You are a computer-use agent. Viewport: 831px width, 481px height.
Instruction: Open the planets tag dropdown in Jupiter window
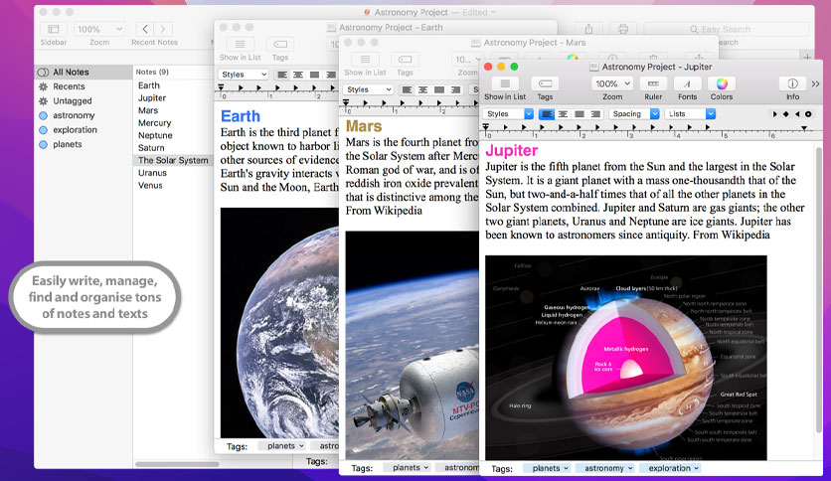(x=547, y=468)
